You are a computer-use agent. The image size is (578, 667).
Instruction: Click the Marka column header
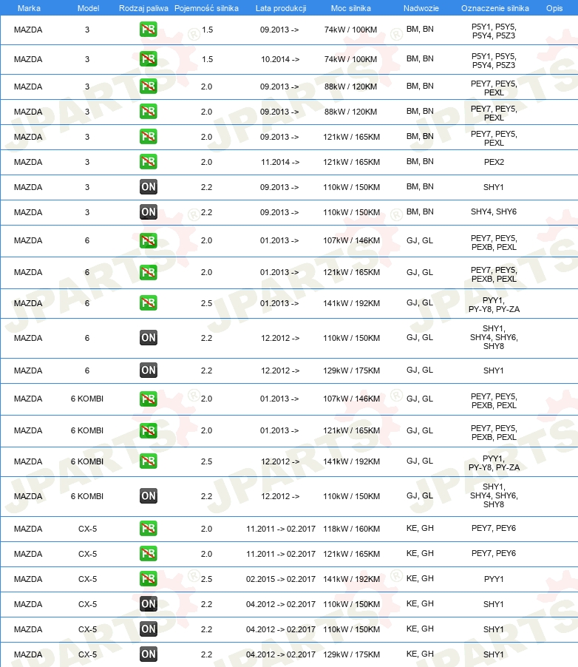click(x=29, y=8)
